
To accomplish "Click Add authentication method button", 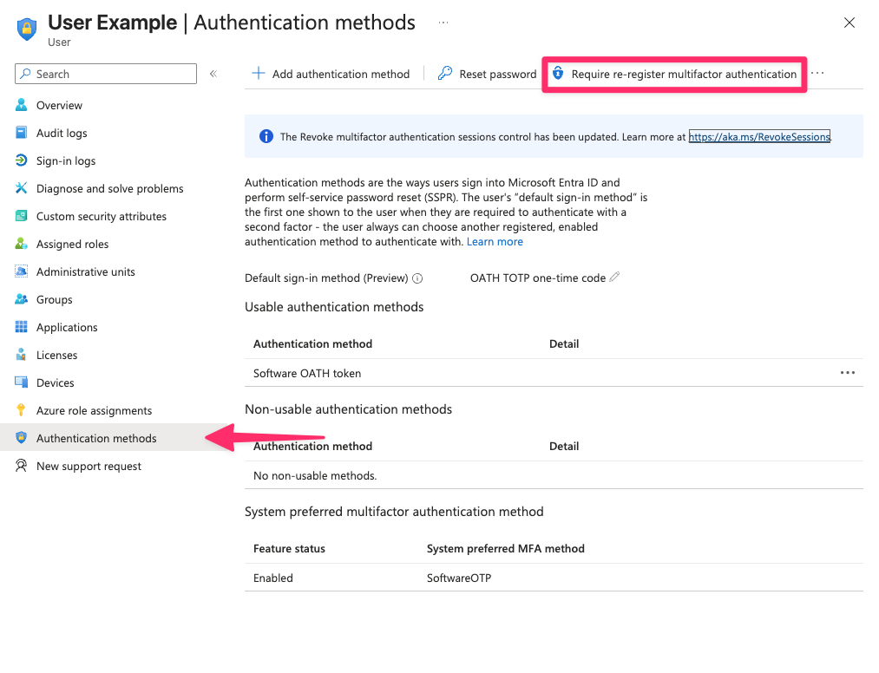I will point(331,74).
